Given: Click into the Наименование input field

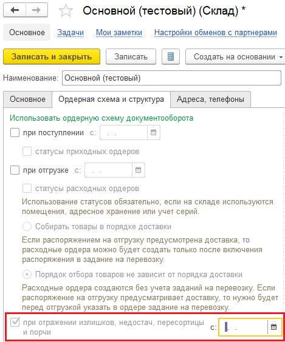Looking at the screenshot, I should pos(171,78).
